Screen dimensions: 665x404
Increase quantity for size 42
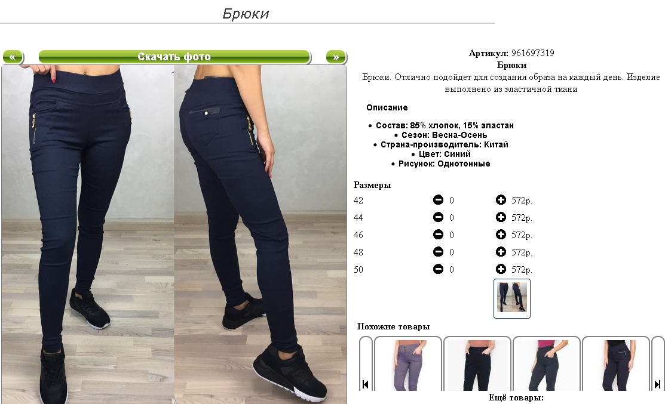501,200
